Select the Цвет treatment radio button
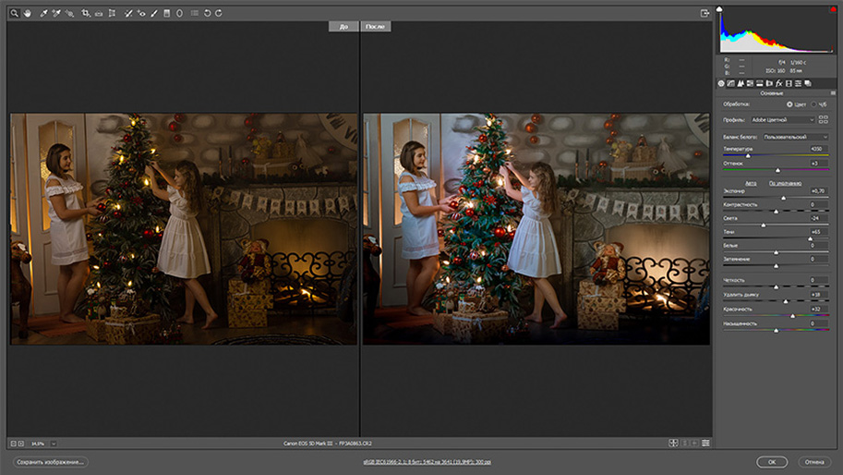This screenshot has height=475, width=843. point(789,104)
